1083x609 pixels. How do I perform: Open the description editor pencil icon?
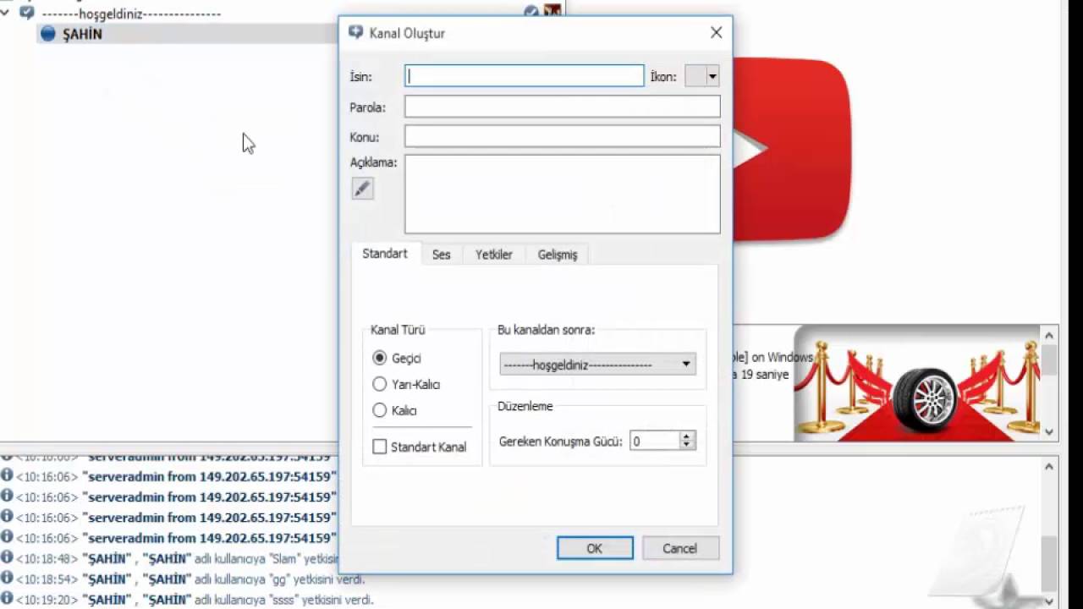(362, 189)
